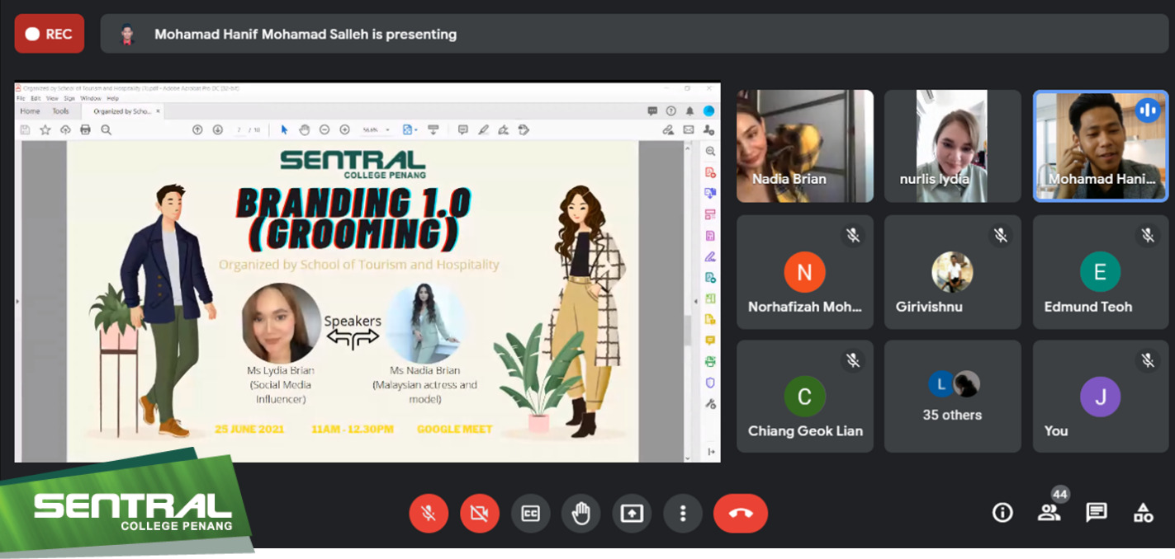Select Nadia Brian's video tile
Viewport: 1175px width, 559px height.
click(805, 146)
